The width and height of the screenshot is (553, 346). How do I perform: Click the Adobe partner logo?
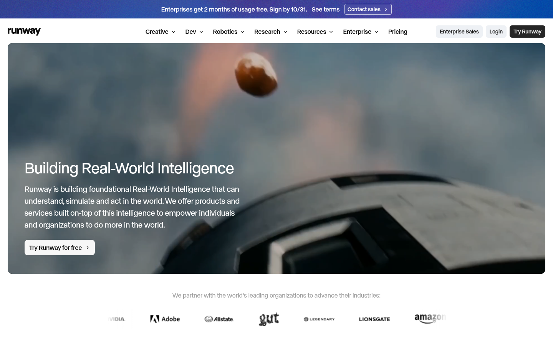click(165, 319)
